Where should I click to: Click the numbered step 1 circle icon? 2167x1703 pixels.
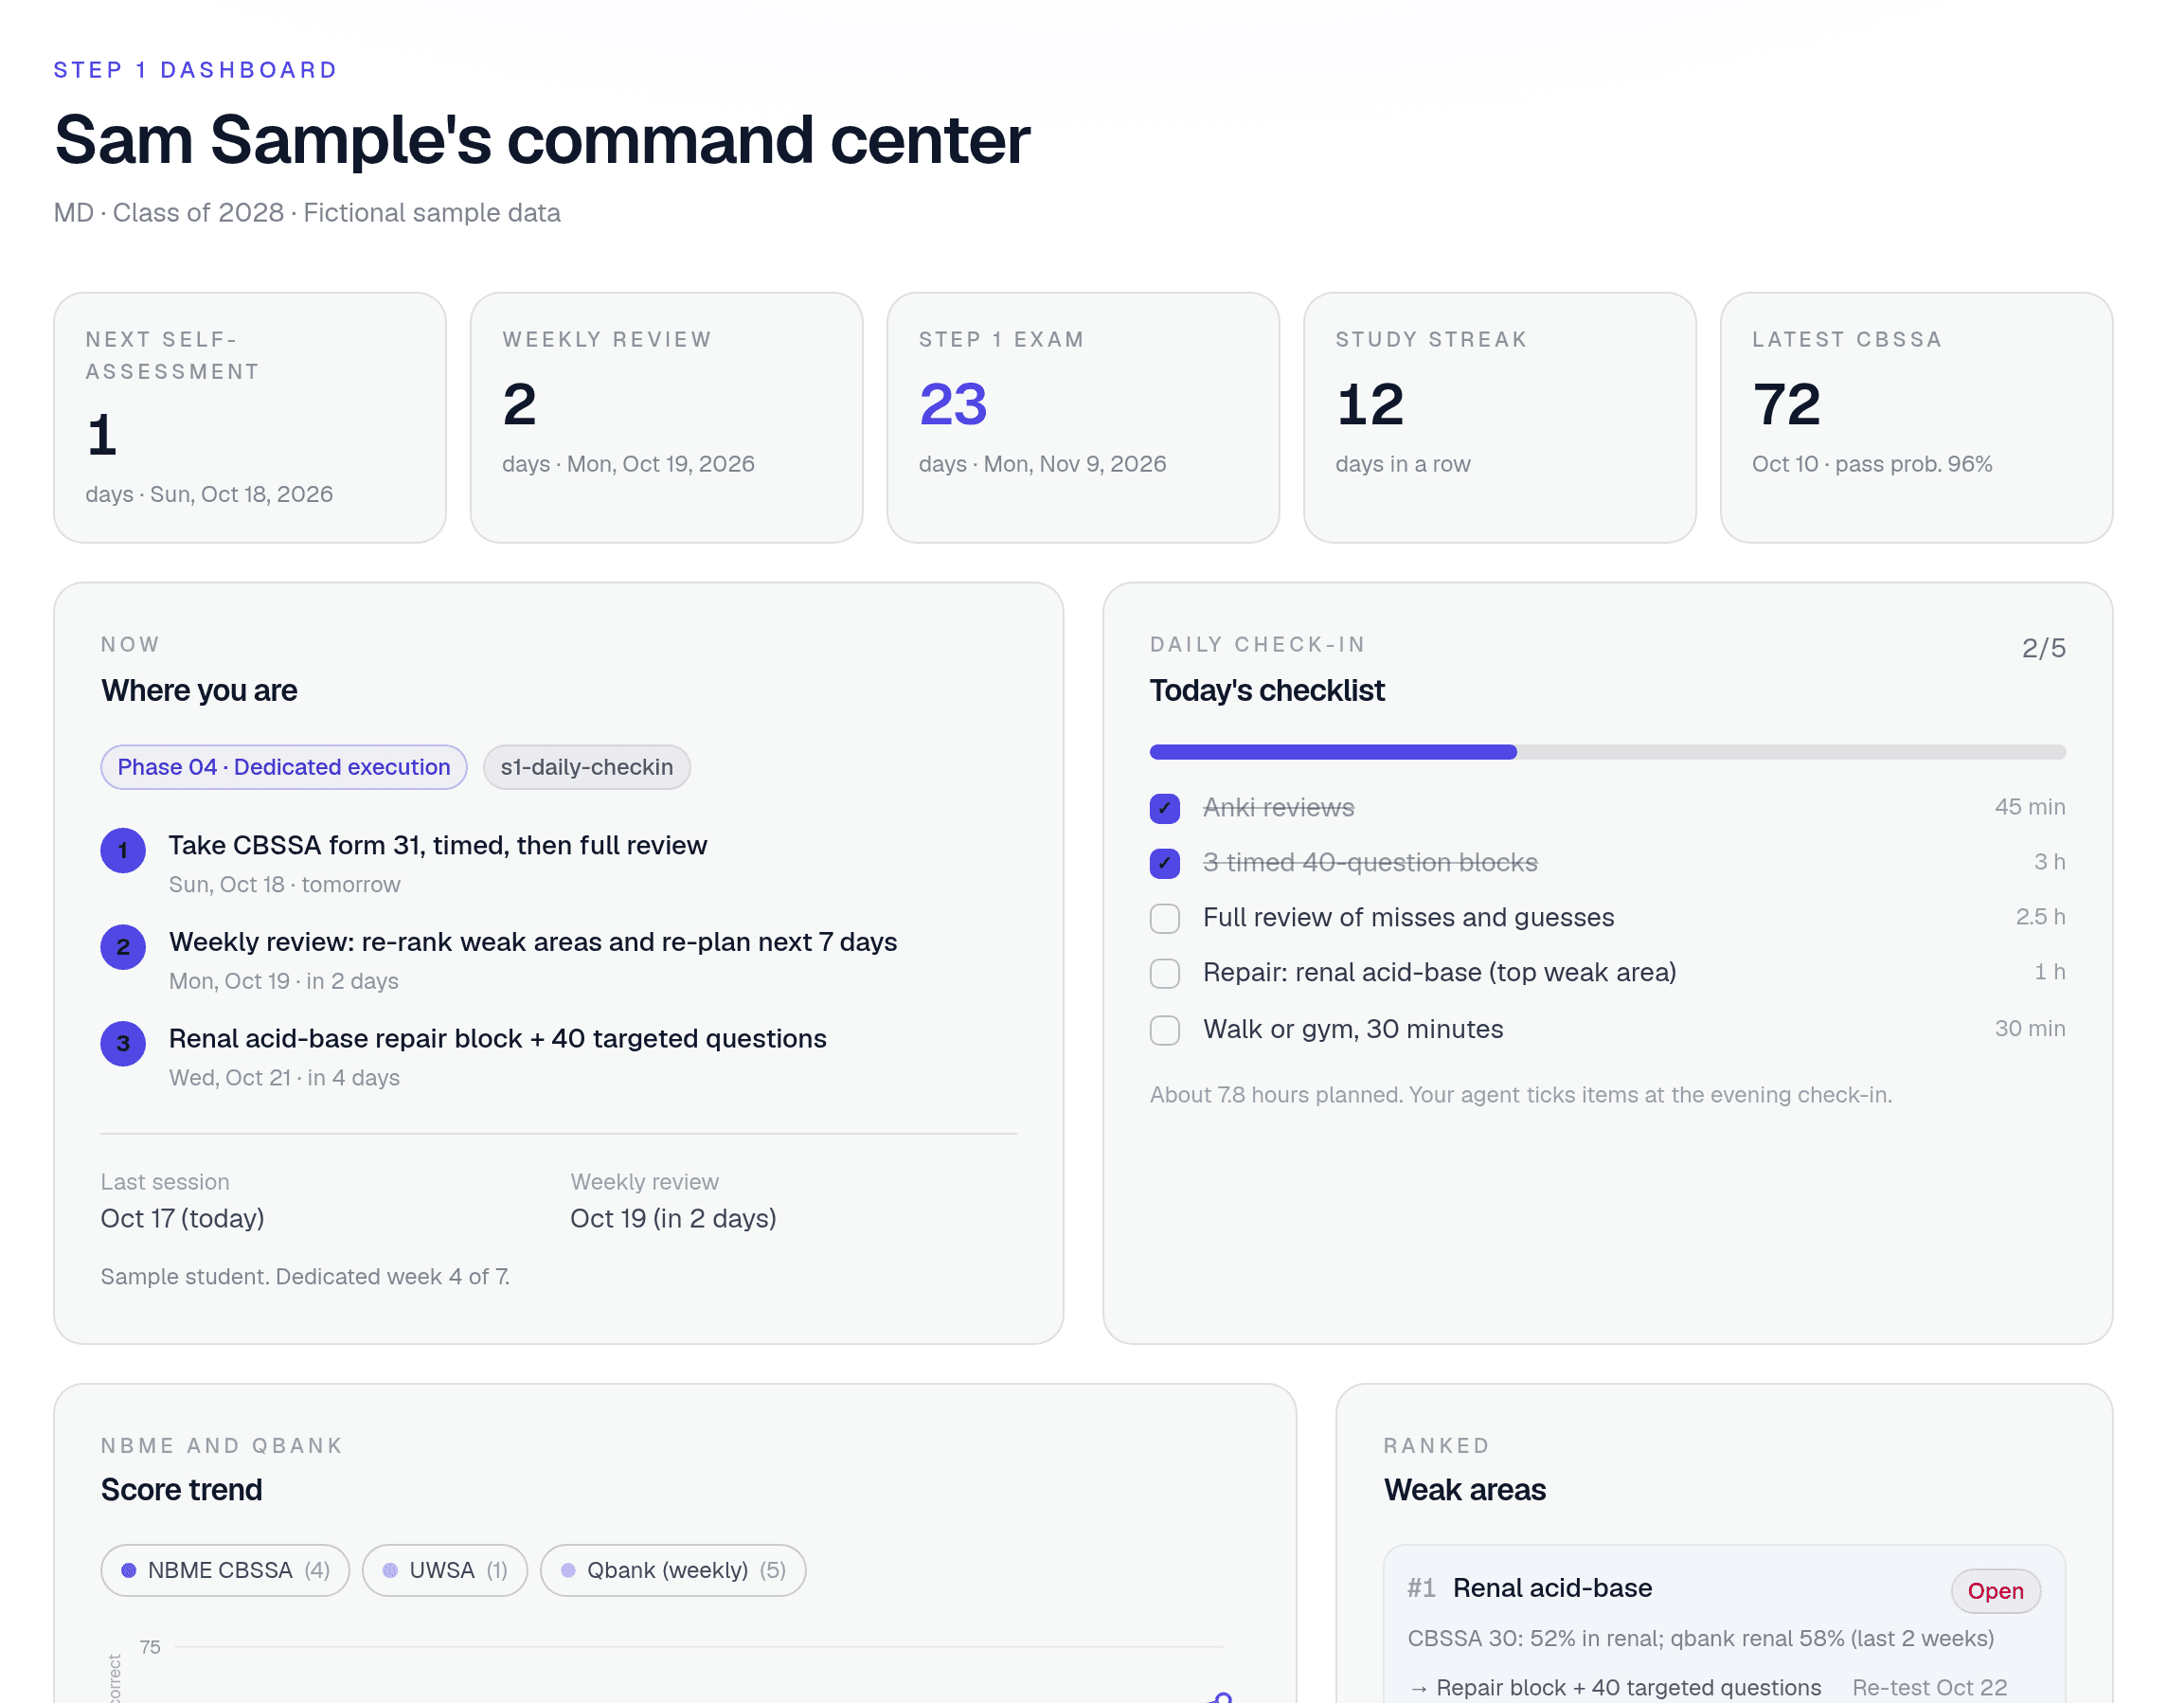(x=122, y=851)
